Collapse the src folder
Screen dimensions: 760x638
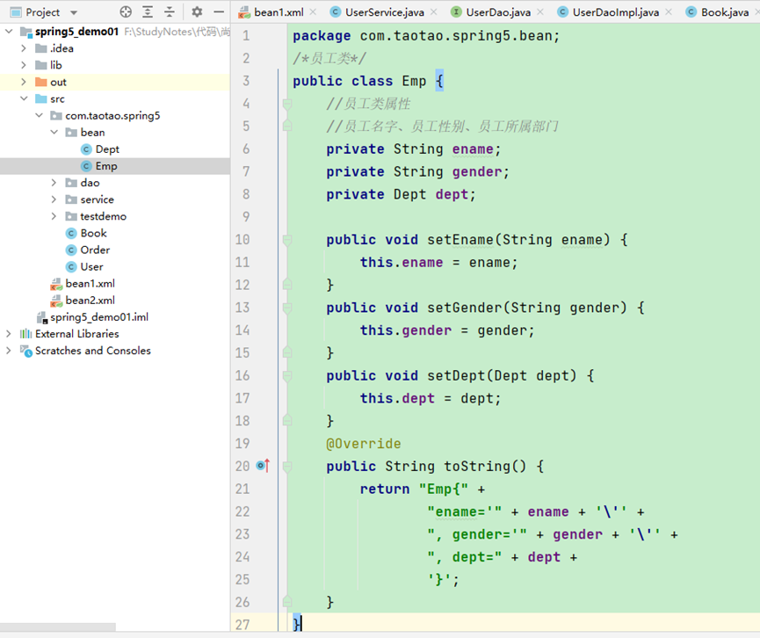pyautogui.click(x=25, y=99)
